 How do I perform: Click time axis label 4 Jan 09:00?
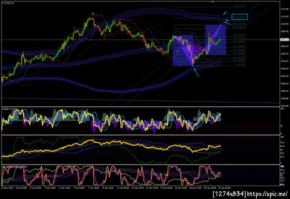tap(21, 188)
